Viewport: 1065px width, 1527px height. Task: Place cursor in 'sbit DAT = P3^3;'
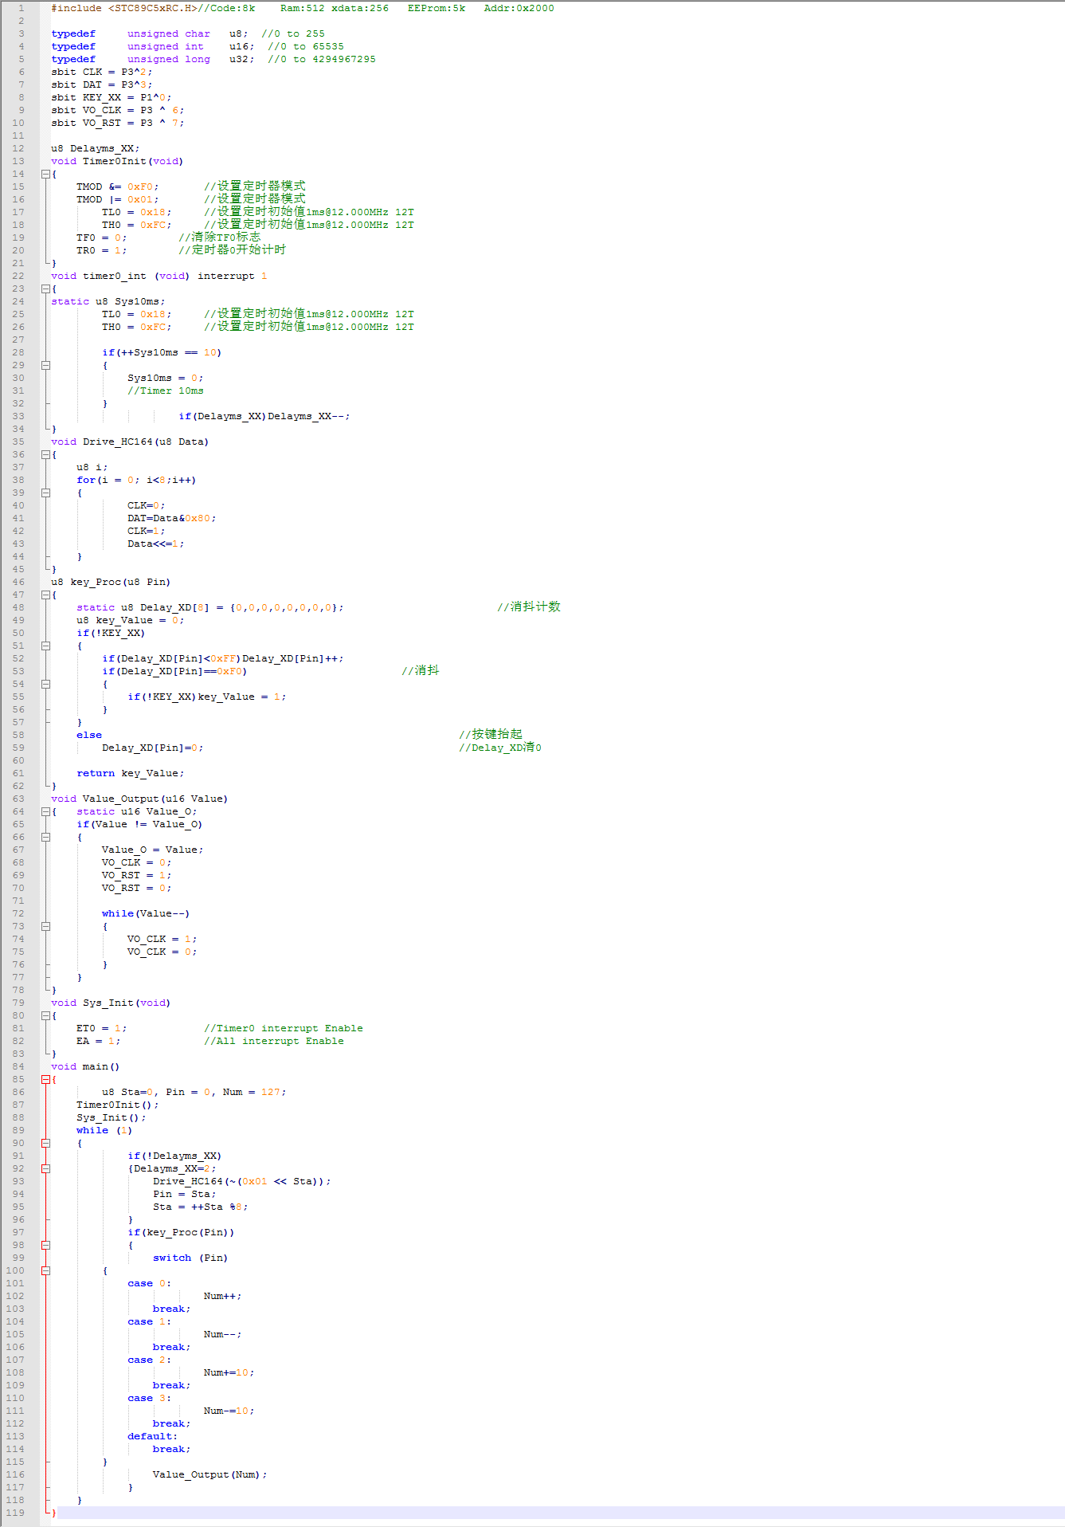[x=102, y=84]
